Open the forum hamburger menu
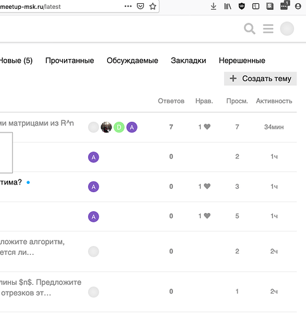306x317 pixels. 268,29
